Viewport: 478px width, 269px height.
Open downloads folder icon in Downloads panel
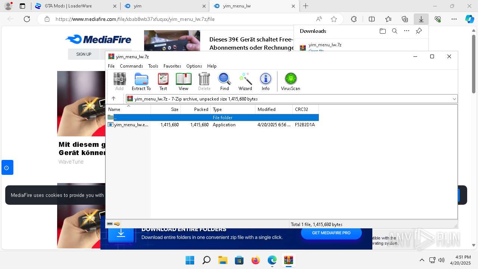point(382,31)
